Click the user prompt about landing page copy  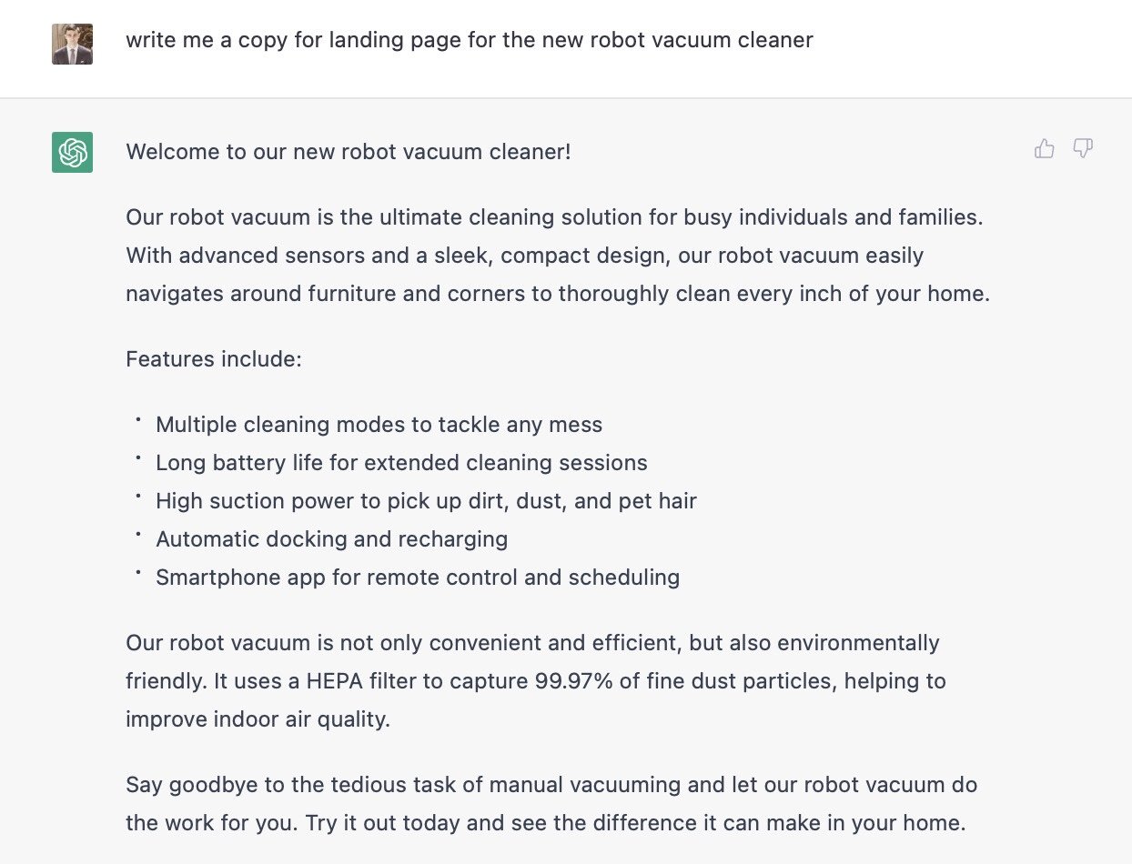tap(469, 40)
